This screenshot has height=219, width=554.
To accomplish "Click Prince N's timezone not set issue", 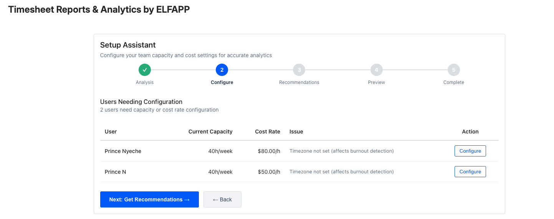I will pyautogui.click(x=342, y=172).
